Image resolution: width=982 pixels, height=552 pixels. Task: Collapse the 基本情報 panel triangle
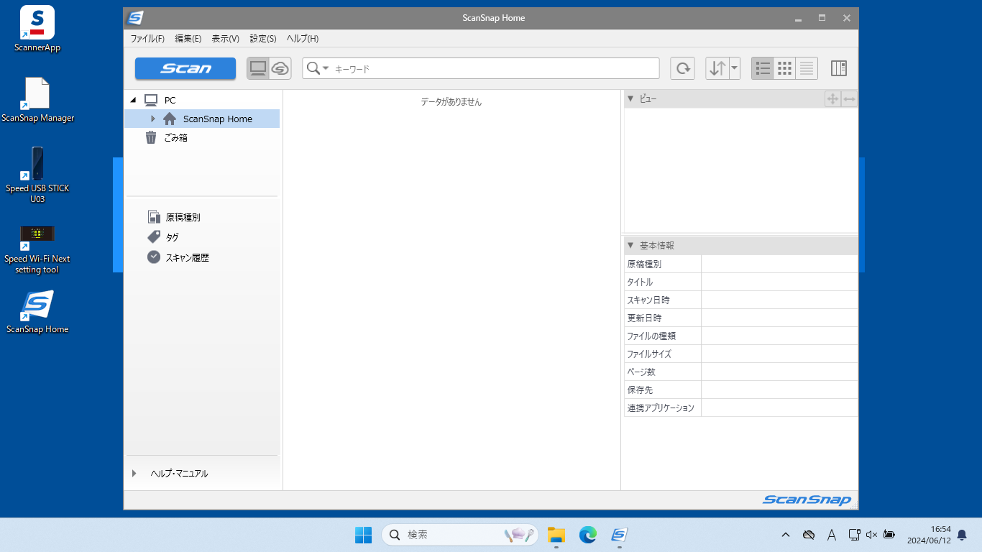[630, 246]
